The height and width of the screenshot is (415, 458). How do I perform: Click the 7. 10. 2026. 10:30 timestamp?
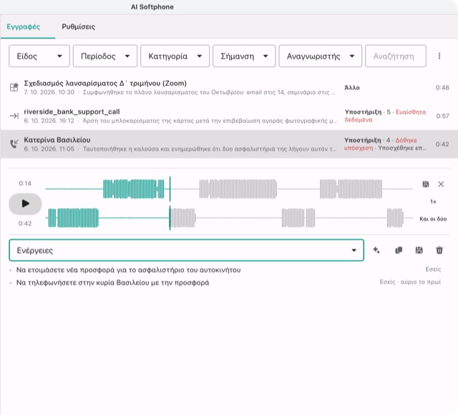[49, 92]
